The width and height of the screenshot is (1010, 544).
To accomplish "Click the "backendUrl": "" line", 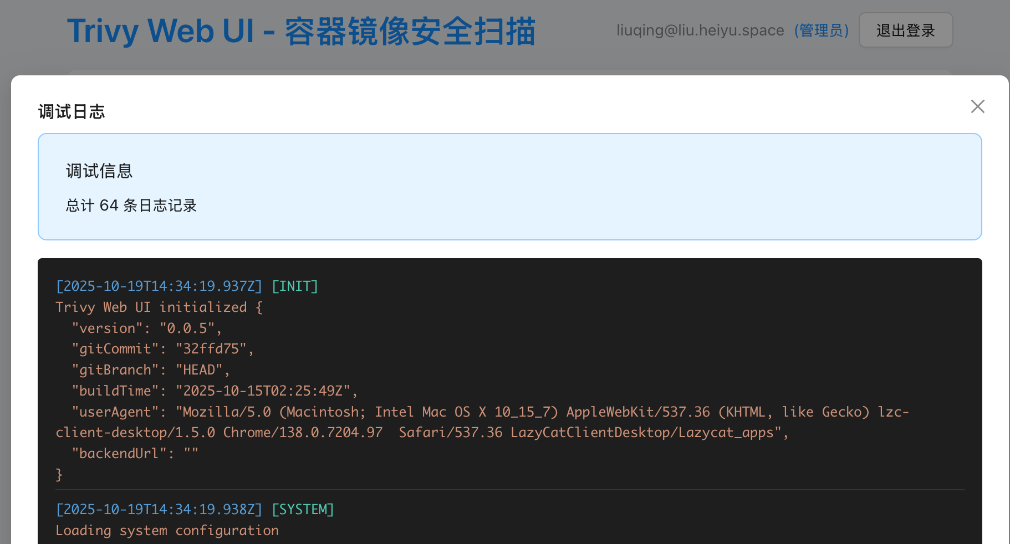I will click(135, 454).
